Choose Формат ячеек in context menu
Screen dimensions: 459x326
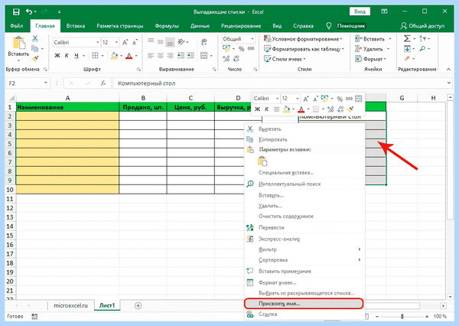(x=304, y=282)
